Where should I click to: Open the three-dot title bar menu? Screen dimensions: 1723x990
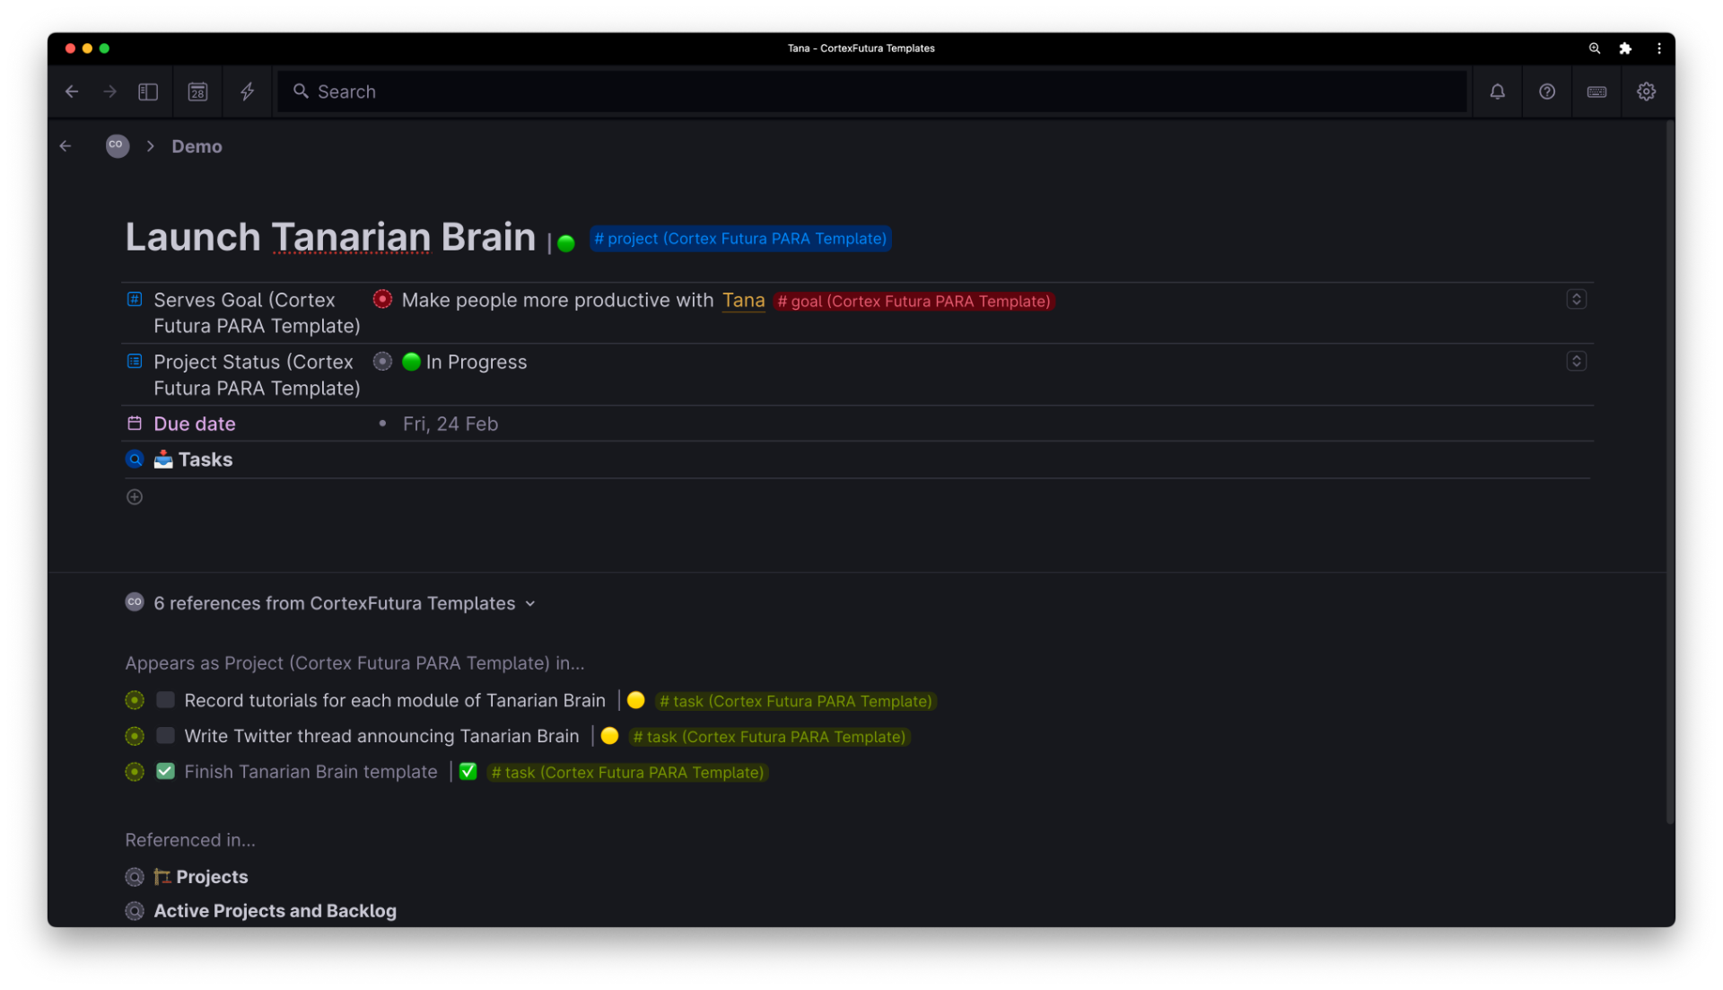point(1658,48)
